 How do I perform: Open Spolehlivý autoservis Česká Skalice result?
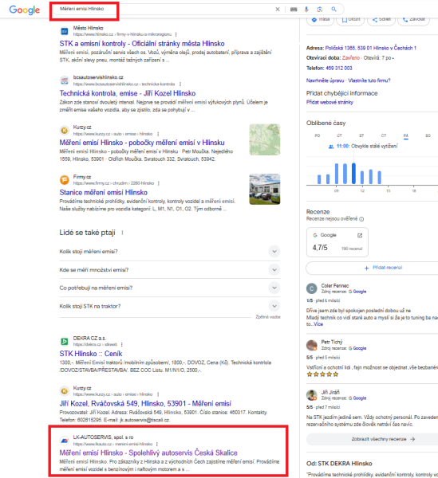[148, 453]
